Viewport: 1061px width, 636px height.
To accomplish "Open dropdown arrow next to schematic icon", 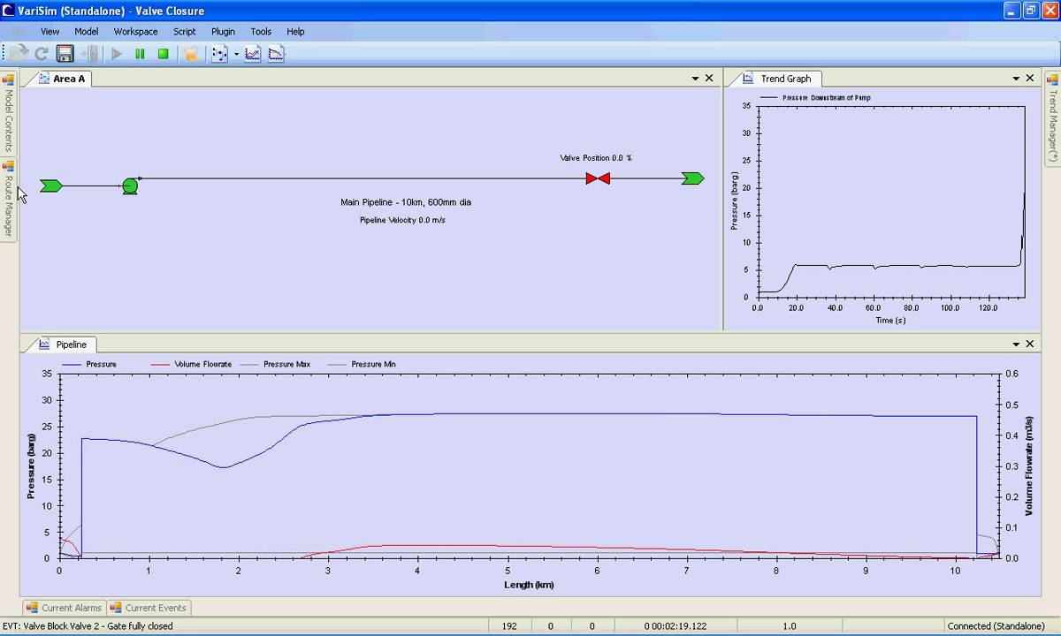I will [x=236, y=55].
